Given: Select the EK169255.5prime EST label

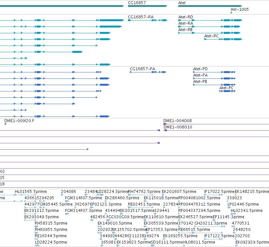Looking at the screenshot, I should click(180, 236).
